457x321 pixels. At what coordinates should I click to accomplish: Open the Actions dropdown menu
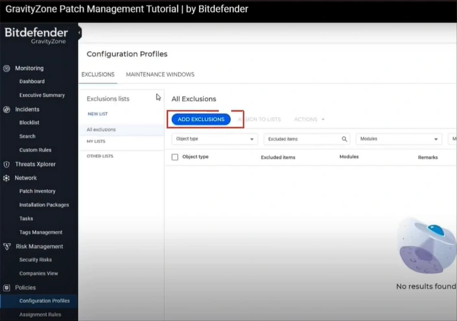click(x=309, y=120)
